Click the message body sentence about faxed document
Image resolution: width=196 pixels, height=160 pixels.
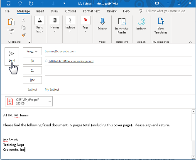pos(86,125)
